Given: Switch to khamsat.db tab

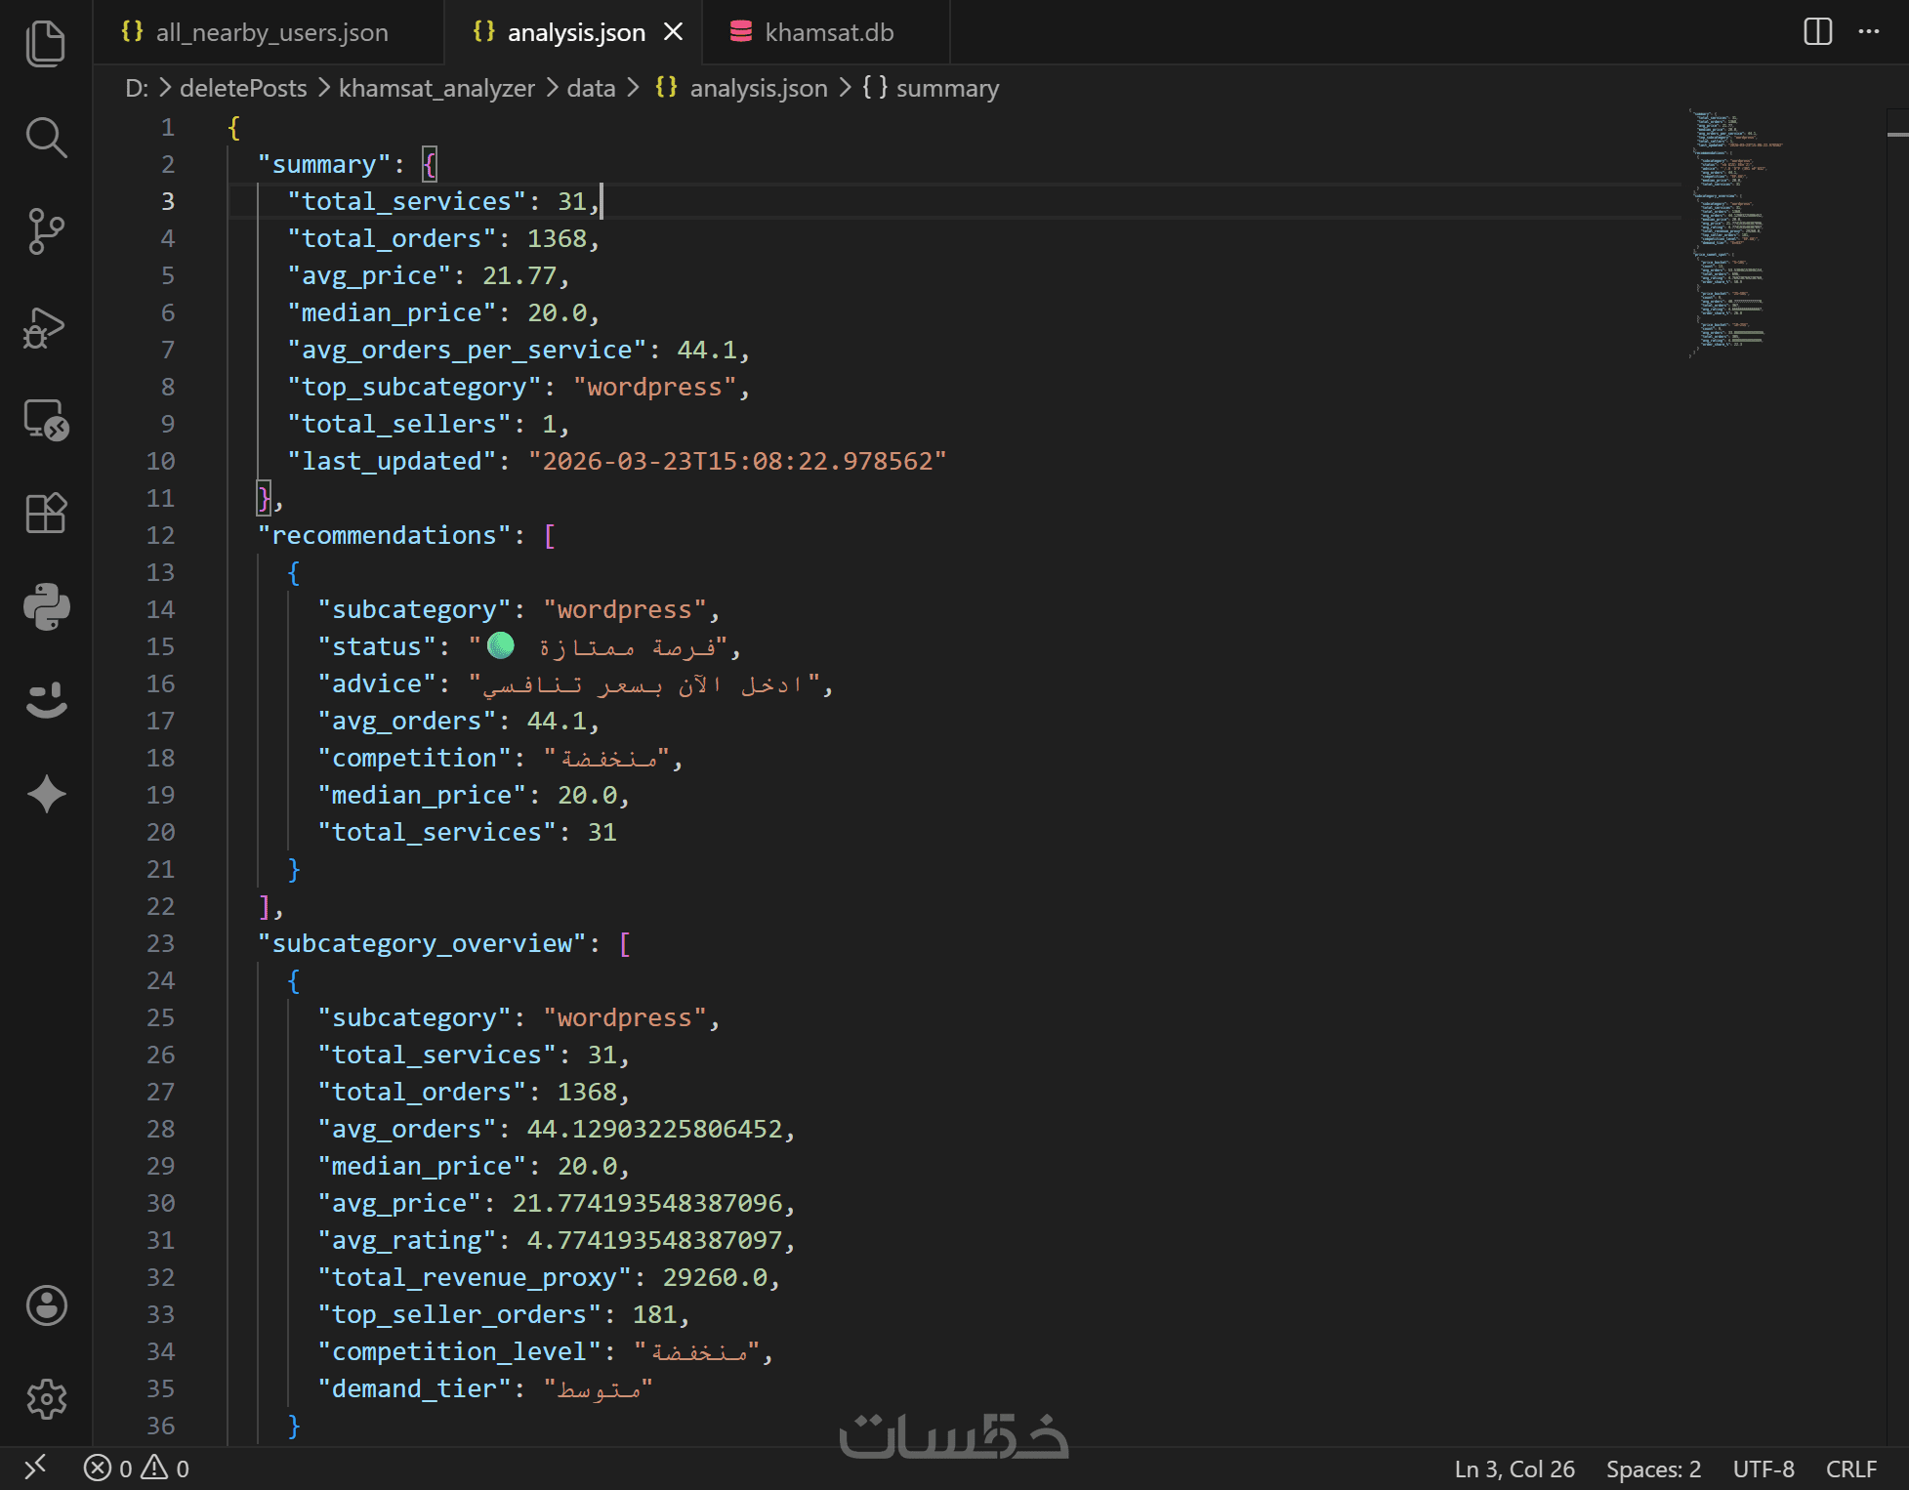Looking at the screenshot, I should pos(828,32).
